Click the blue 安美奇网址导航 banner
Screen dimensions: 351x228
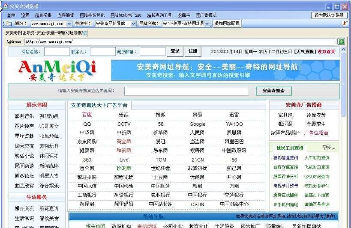click(225, 70)
